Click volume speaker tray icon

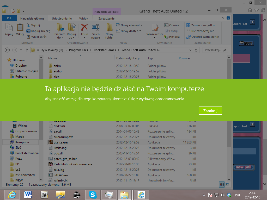click(223, 195)
